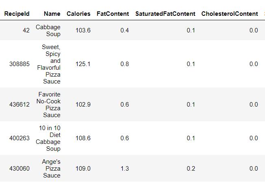Click RecipeId cell 400263

coord(20,138)
